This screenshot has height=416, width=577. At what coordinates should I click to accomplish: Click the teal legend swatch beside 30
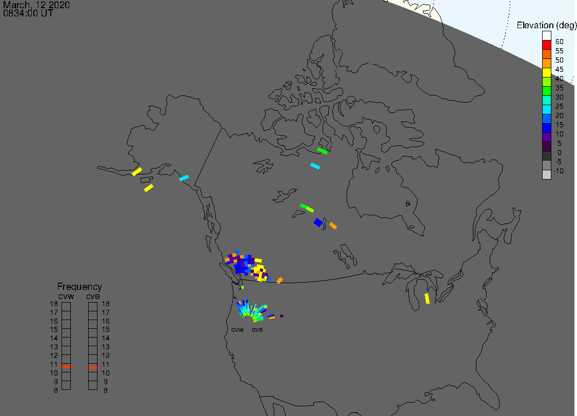point(546,100)
